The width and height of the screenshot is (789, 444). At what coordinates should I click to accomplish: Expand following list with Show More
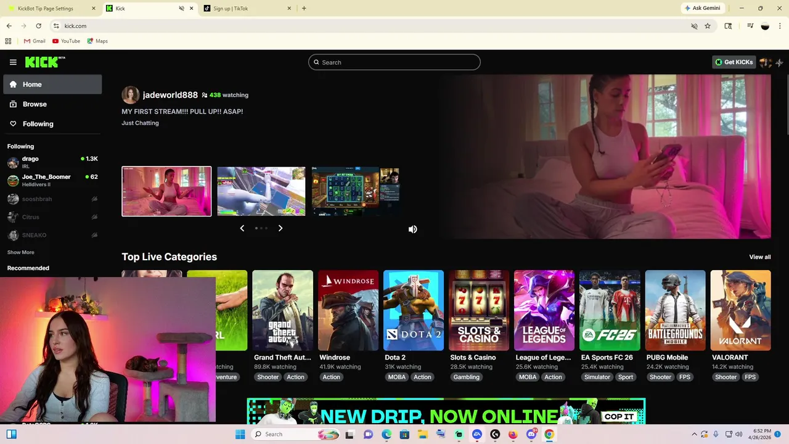point(21,252)
